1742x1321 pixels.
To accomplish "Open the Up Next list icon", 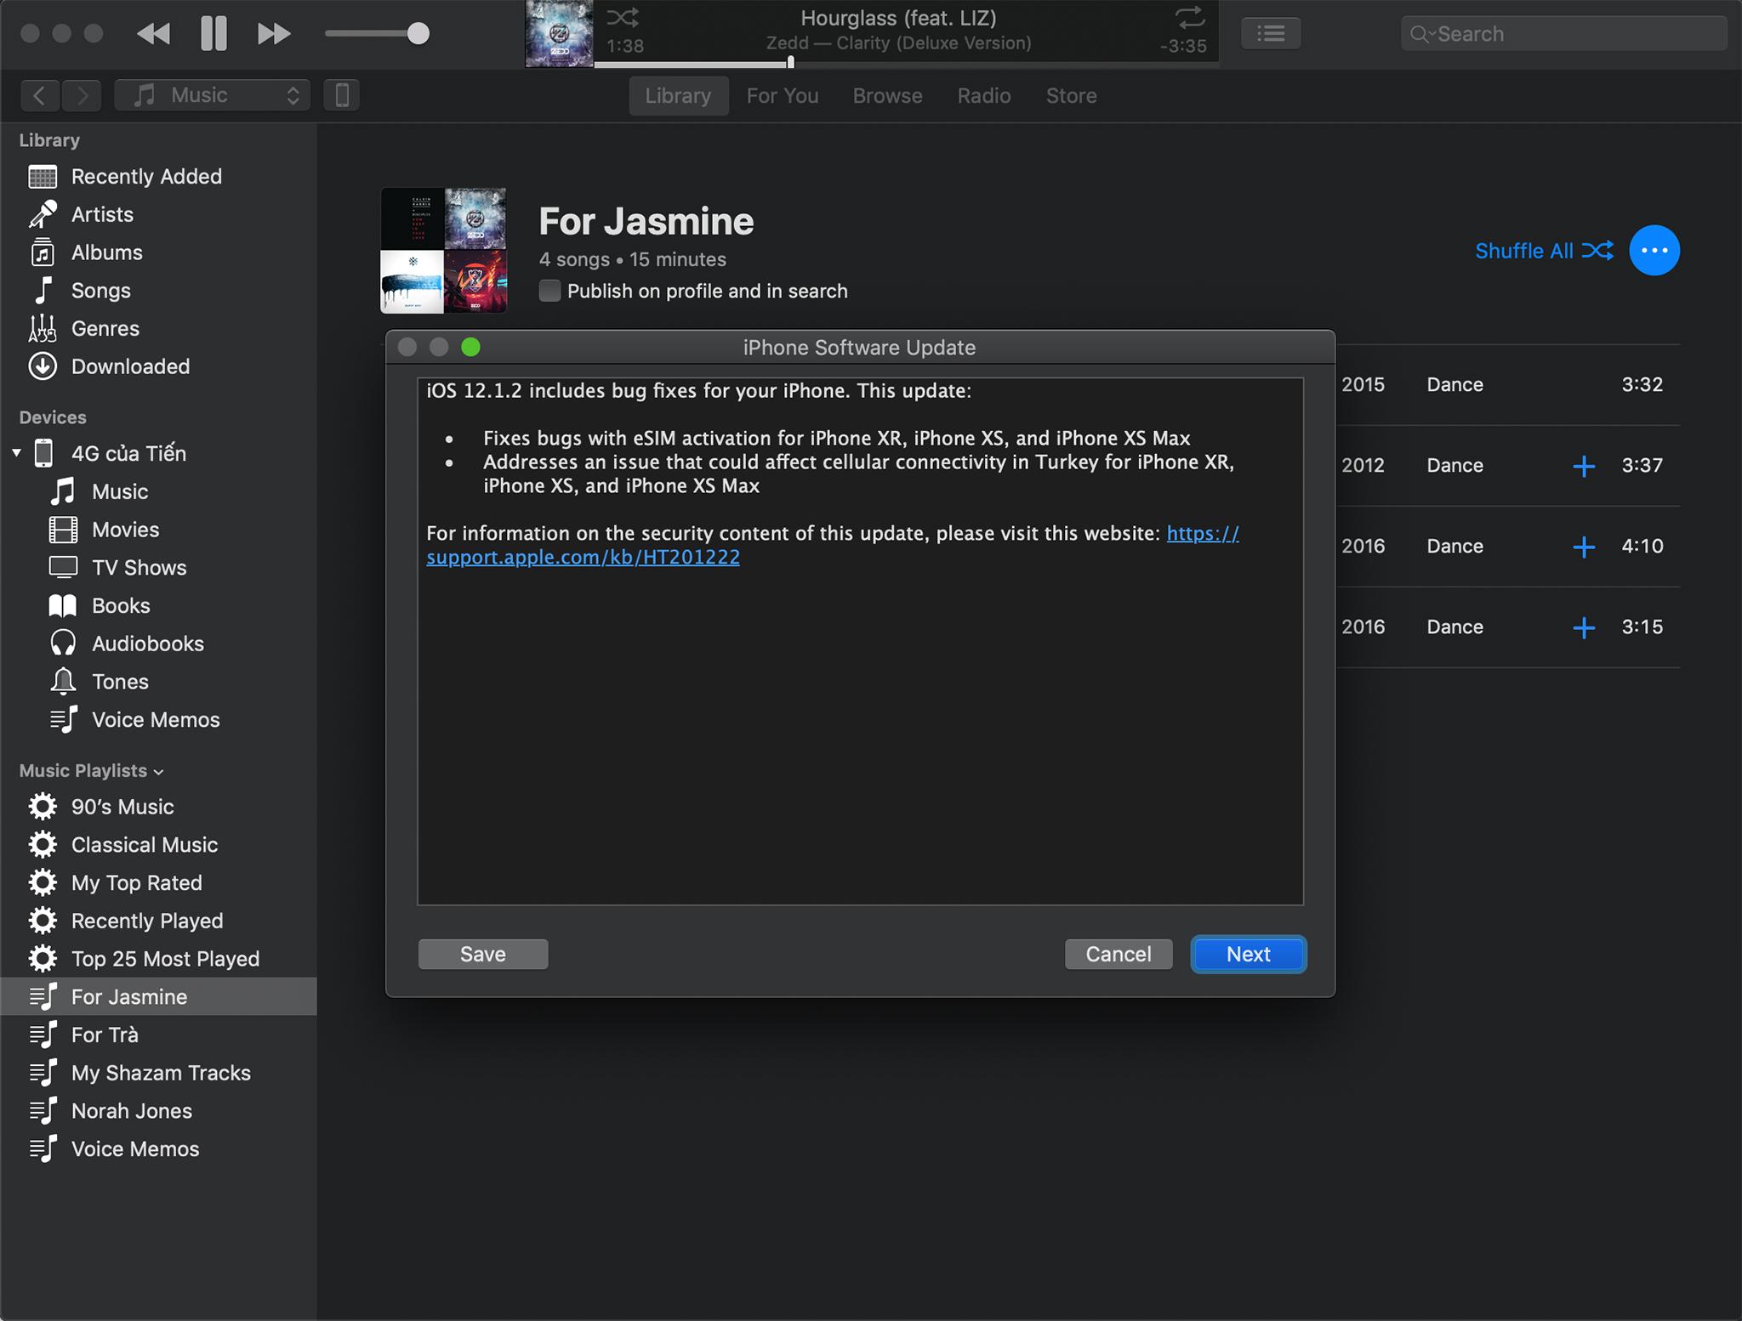I will [1271, 34].
